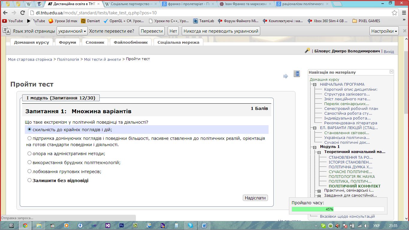
Task: Collapse the Модуль 1 tree node
Action: [315, 147]
